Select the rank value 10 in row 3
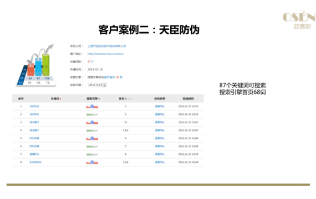This screenshot has width=316, height=199. click(x=125, y=122)
